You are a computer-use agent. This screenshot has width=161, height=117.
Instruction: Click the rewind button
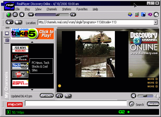point(31,15)
